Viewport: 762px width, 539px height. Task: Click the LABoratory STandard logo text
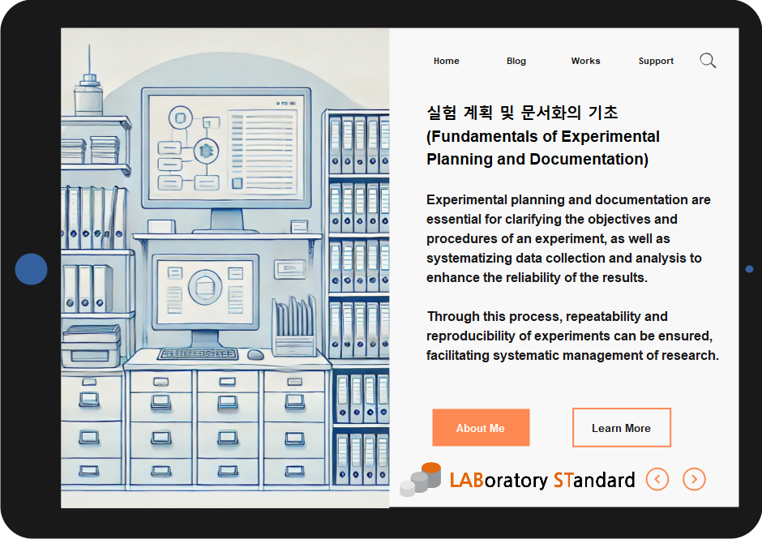tap(542, 480)
